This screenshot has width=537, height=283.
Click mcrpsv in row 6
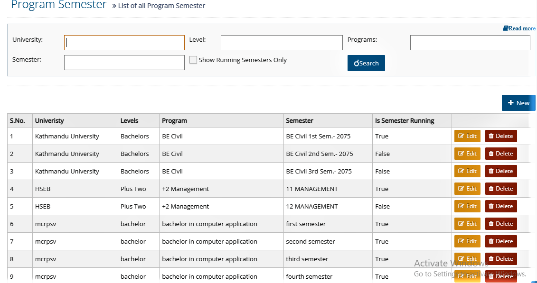(x=46, y=224)
